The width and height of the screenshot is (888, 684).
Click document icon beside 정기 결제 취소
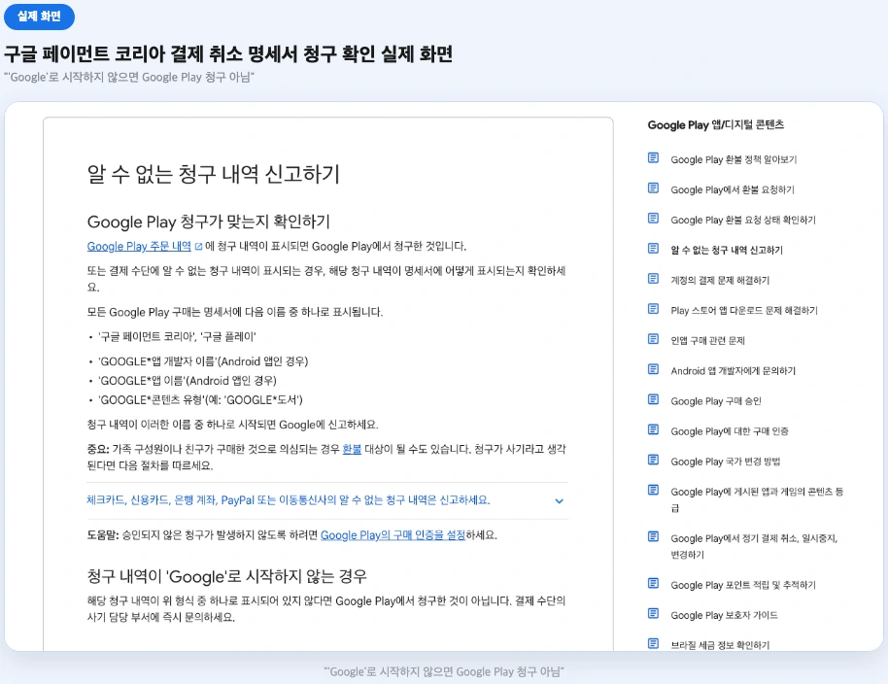[653, 536]
